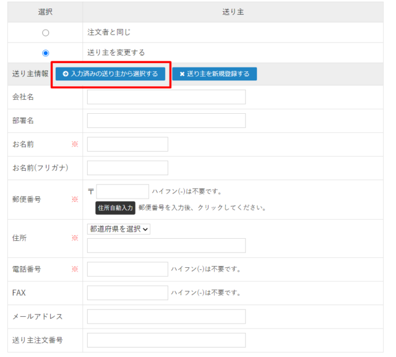Focus the FAX number field
396x357 pixels.
[x=127, y=293]
